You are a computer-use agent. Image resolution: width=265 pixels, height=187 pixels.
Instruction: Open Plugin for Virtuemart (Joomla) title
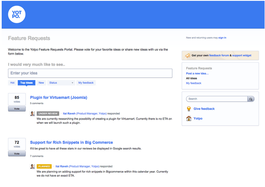[x=59, y=97]
